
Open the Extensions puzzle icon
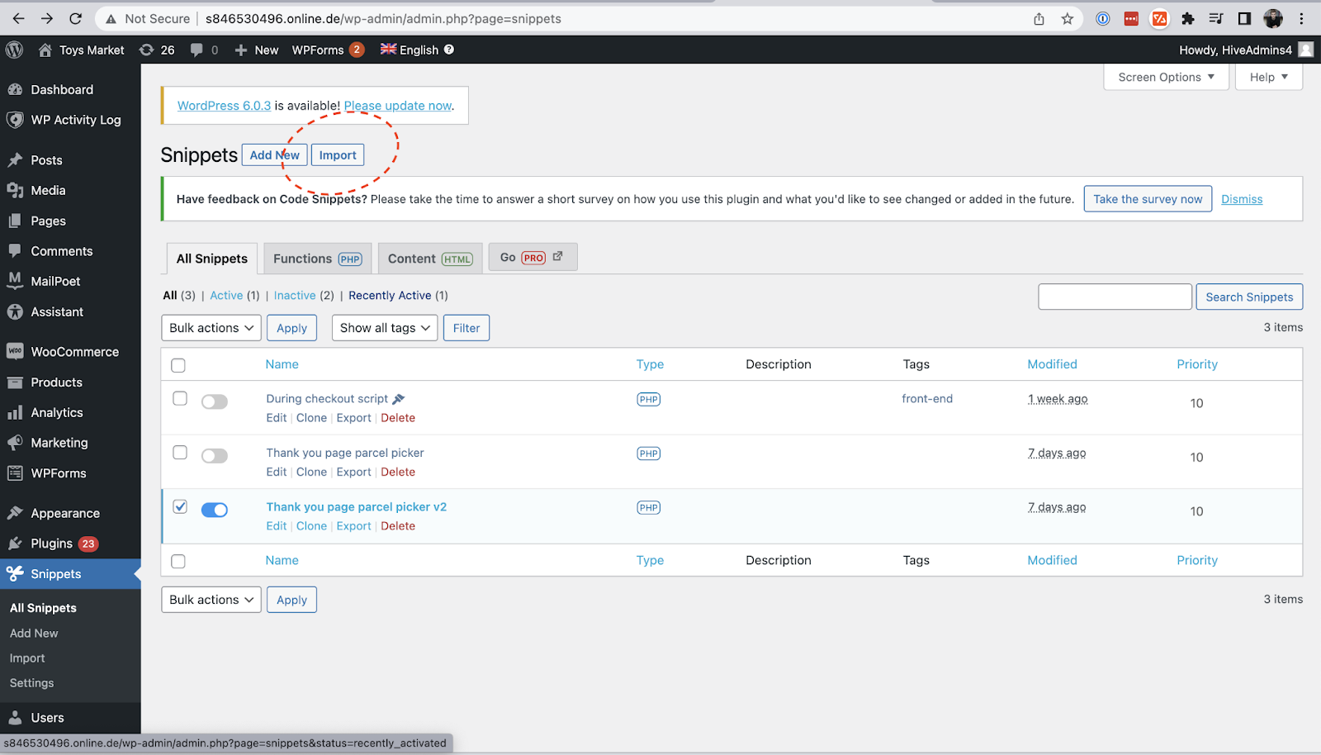point(1188,18)
